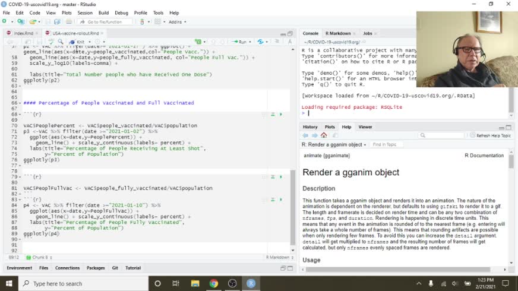Create a new file with green plus icon

[4, 21]
